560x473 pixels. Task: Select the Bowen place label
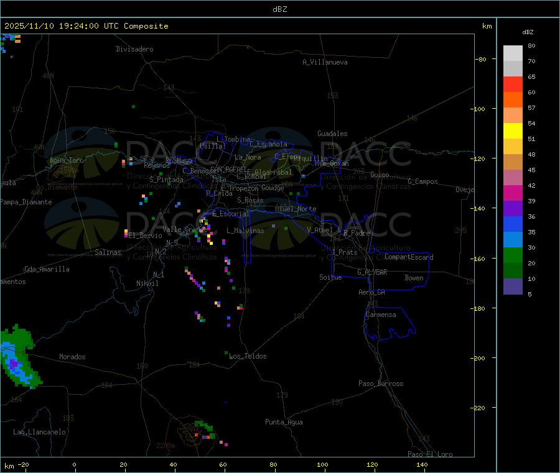pyautogui.click(x=414, y=278)
